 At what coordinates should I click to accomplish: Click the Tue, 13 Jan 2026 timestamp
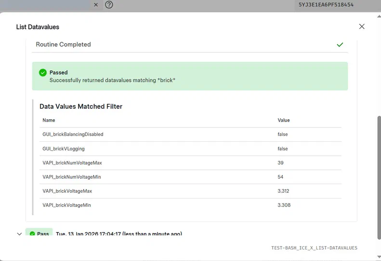pos(118,234)
